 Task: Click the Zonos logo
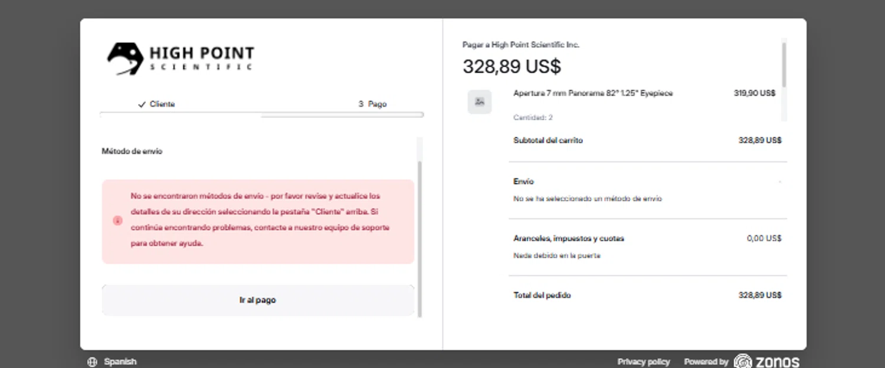click(x=766, y=362)
